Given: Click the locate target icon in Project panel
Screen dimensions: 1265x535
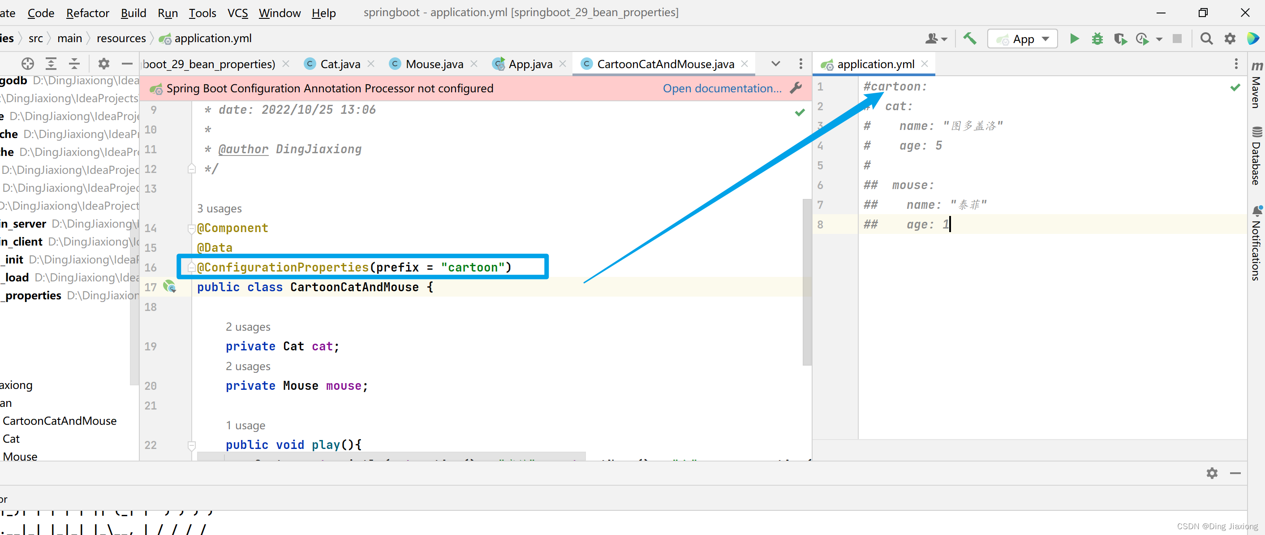Looking at the screenshot, I should 28,64.
